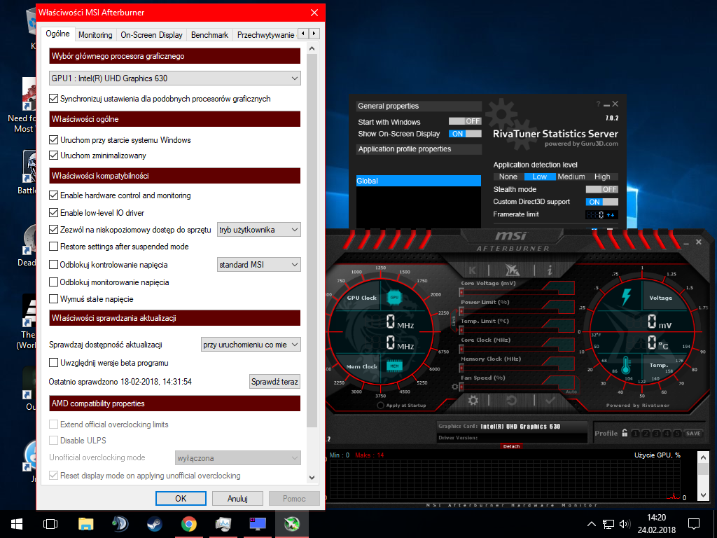Show hidden system tray icons chevron
Image resolution: width=717 pixels, height=538 pixels.
pos(591,524)
